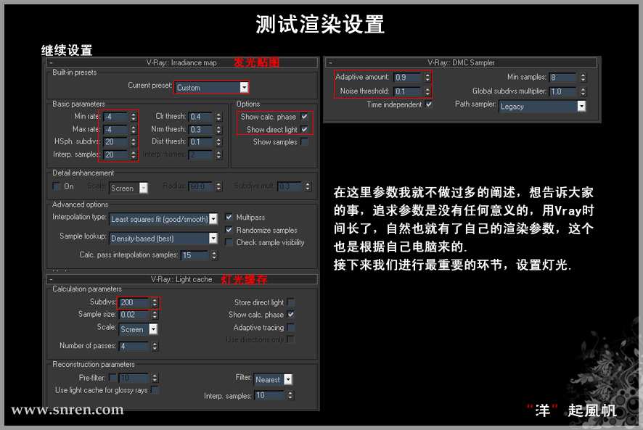
Task: Click the Min samples spinner arrows
Action: (583, 77)
